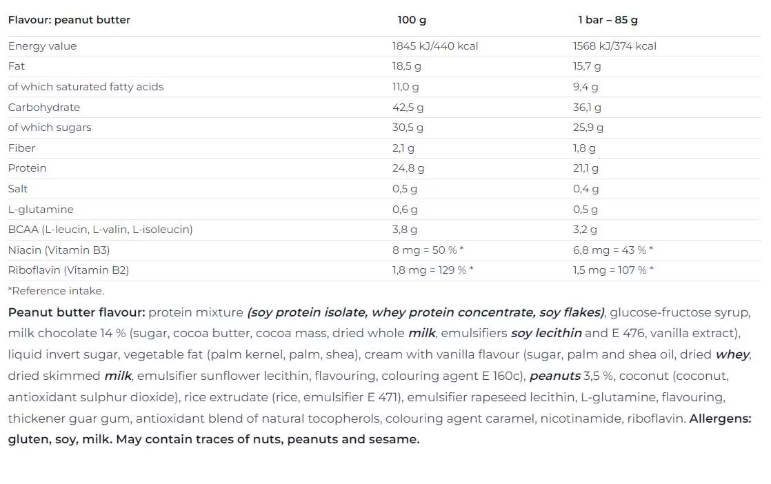Click the 'Flavour: peanut butter' table header
771x484 pixels.
click(69, 20)
